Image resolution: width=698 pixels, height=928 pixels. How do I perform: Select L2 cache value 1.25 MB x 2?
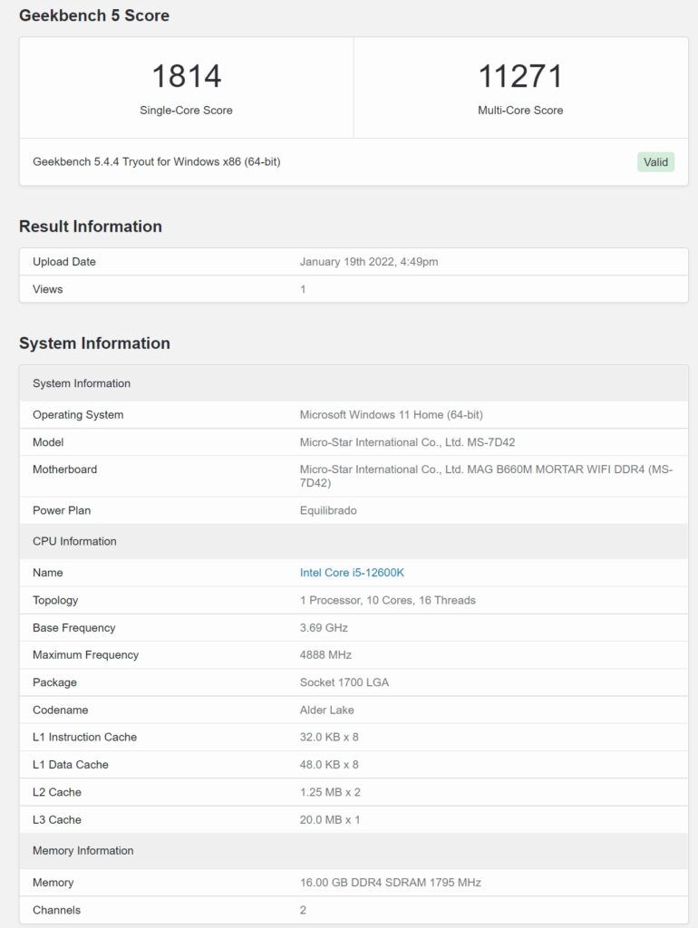[x=330, y=792]
